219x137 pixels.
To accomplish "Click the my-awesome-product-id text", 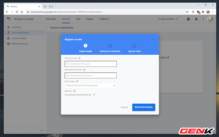I will (78, 95).
